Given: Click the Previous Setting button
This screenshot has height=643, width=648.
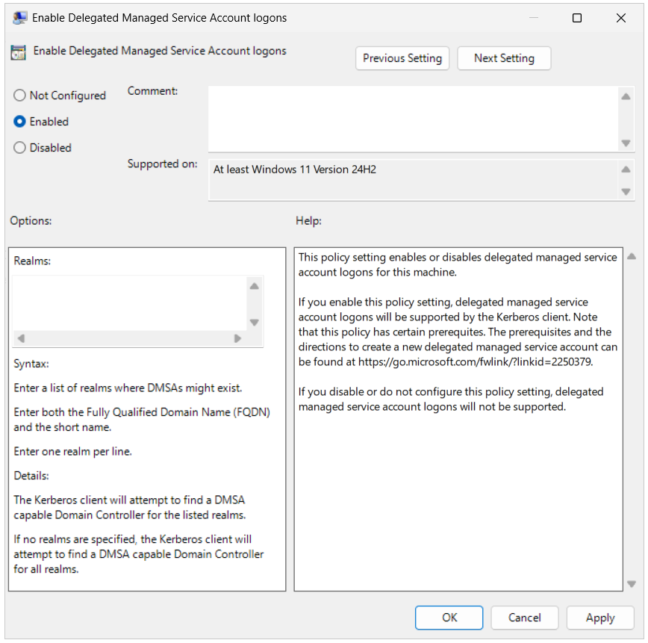Looking at the screenshot, I should click(402, 58).
